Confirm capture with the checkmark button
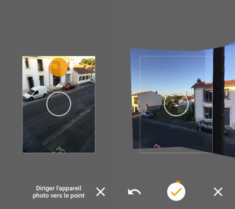Screen dimensions: 235x209 click(176, 192)
